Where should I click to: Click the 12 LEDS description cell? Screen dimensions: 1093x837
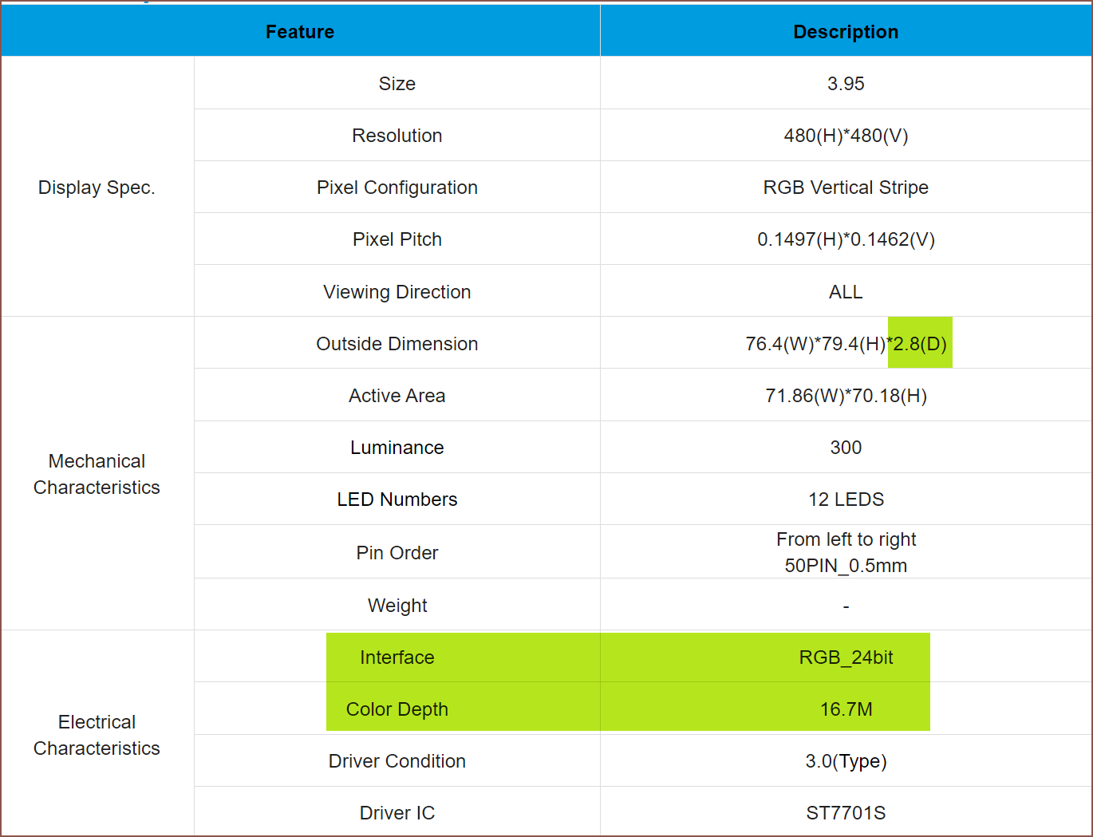coord(846,499)
